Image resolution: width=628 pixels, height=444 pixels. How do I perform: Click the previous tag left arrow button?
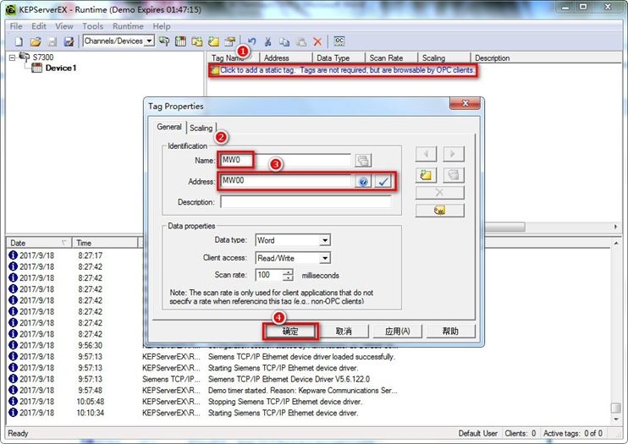pyautogui.click(x=426, y=154)
